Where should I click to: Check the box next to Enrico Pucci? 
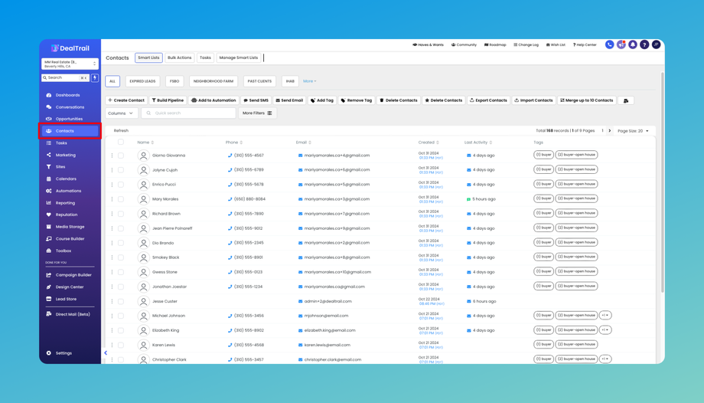(121, 185)
